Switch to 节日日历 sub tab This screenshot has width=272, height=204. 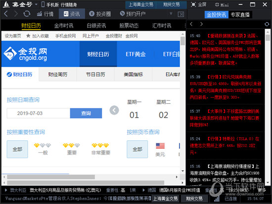pos(95,75)
